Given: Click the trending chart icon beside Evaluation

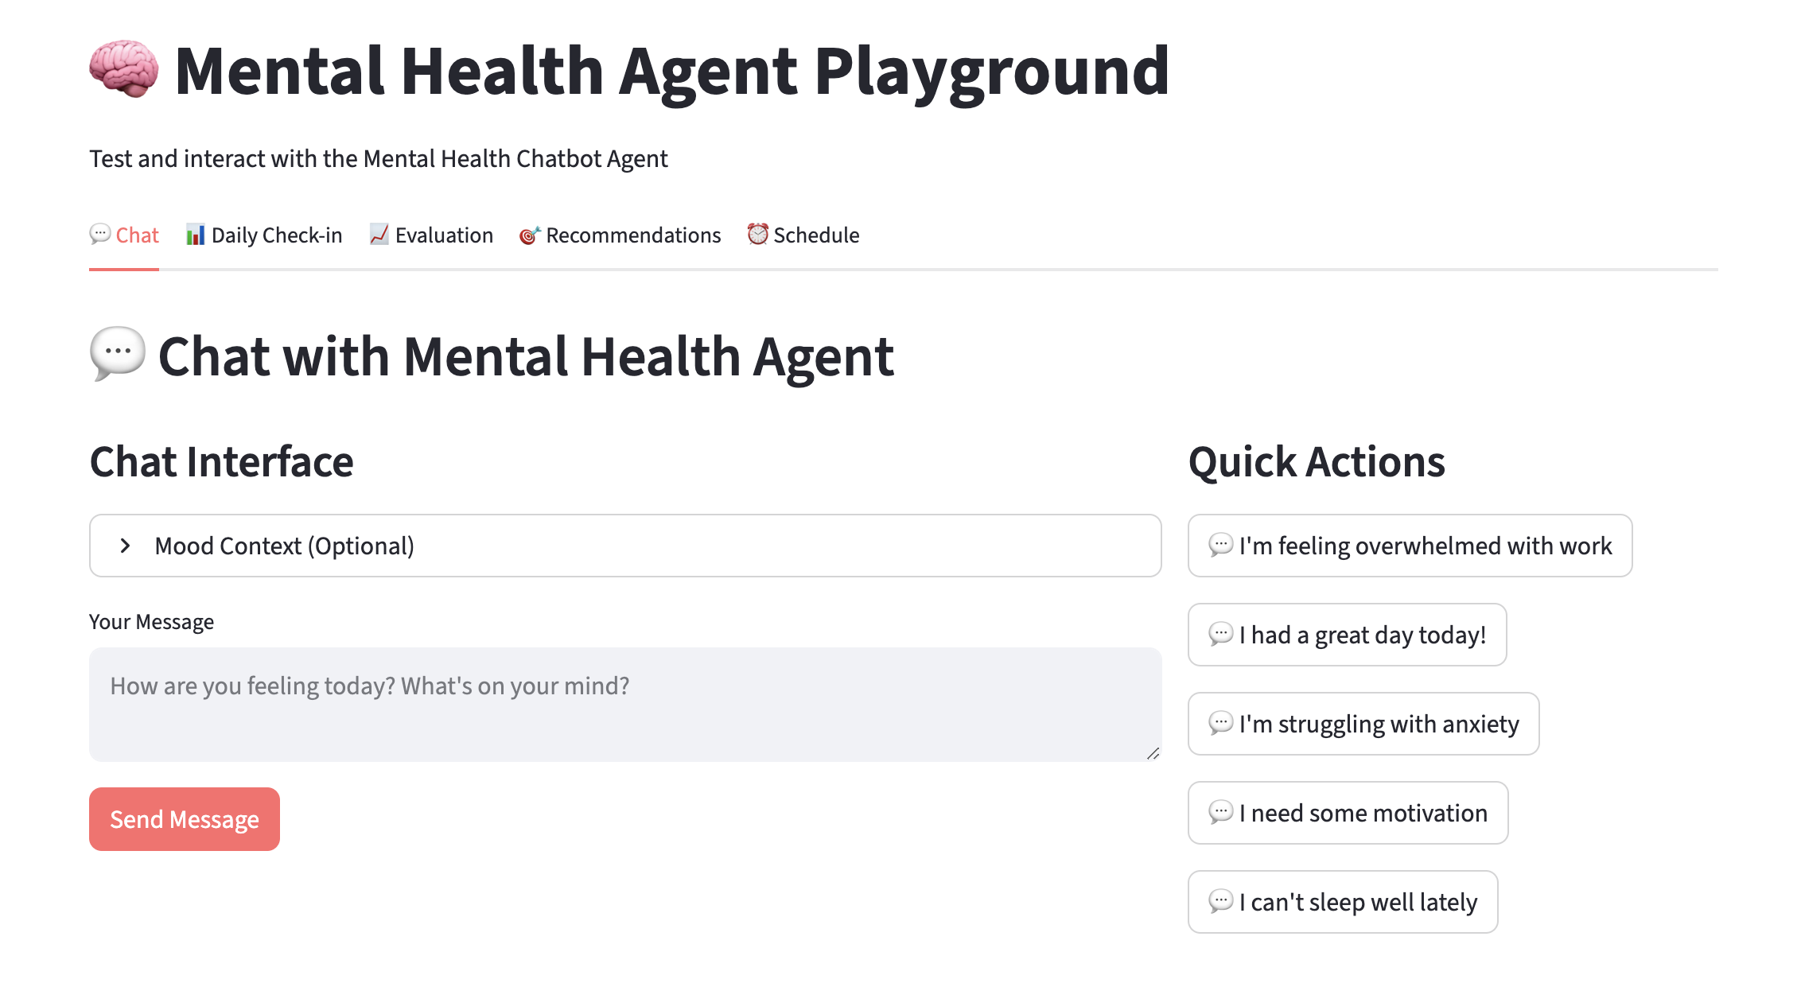Looking at the screenshot, I should [x=379, y=235].
